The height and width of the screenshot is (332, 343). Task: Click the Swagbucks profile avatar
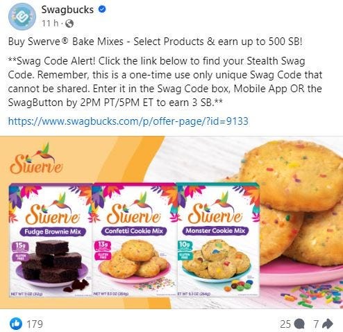[x=22, y=17]
